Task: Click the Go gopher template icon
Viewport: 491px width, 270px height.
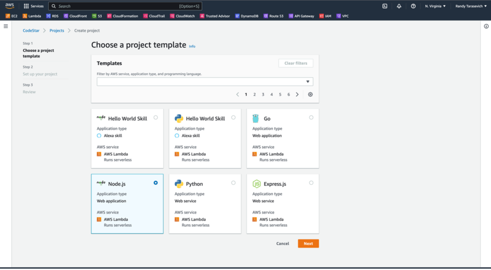Action: [256, 118]
